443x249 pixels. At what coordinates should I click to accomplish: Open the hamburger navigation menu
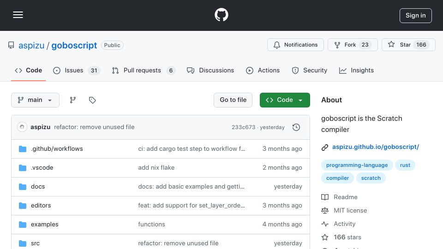point(18,15)
